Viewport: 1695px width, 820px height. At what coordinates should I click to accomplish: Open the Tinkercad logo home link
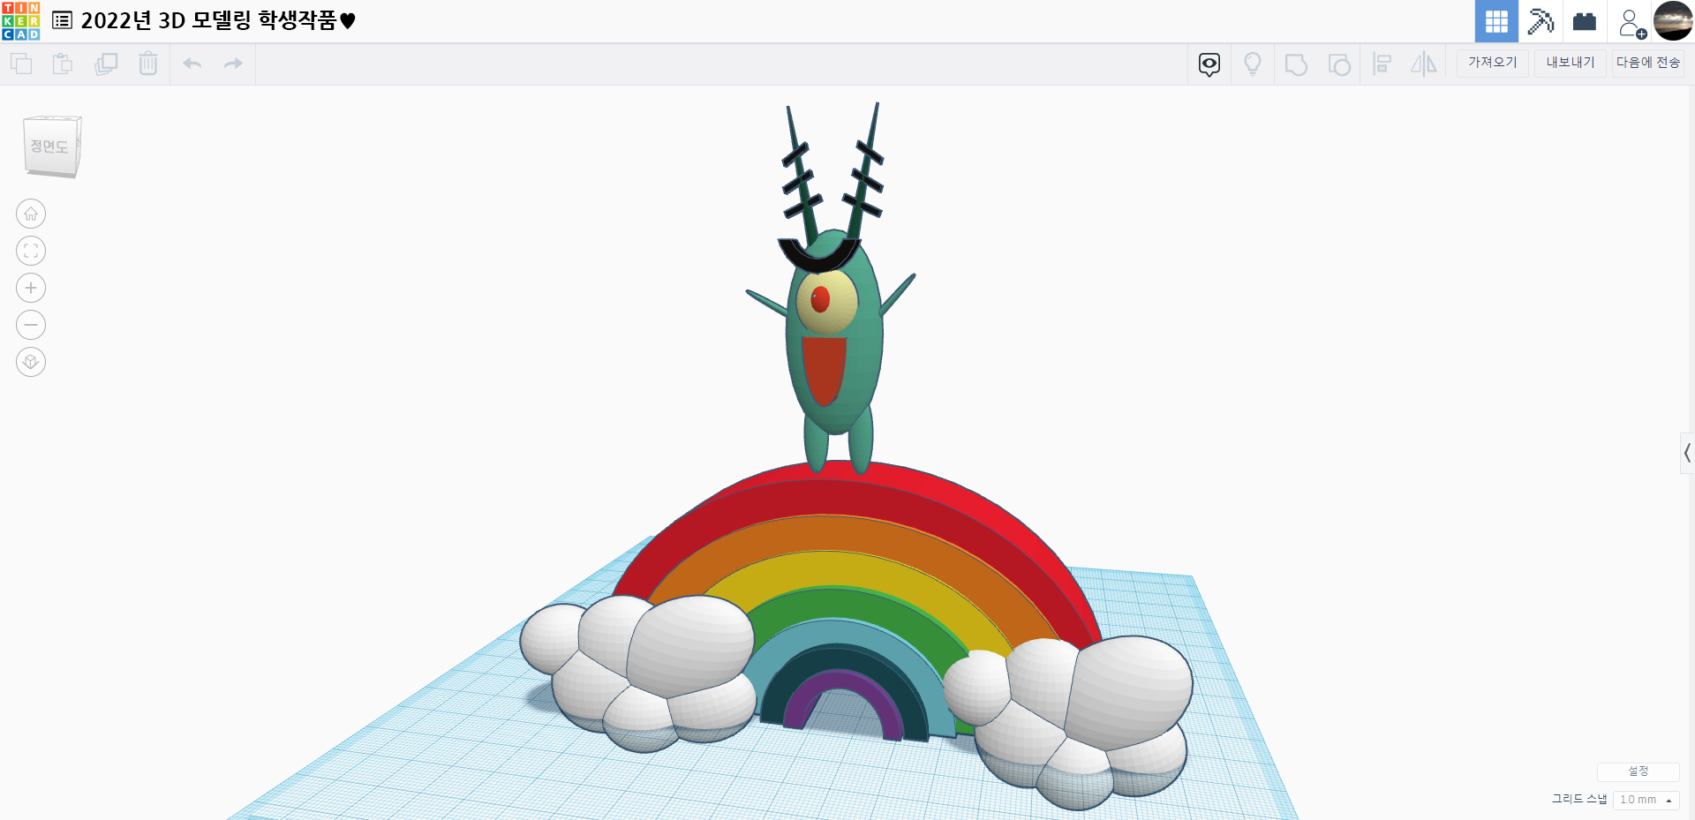(x=21, y=21)
